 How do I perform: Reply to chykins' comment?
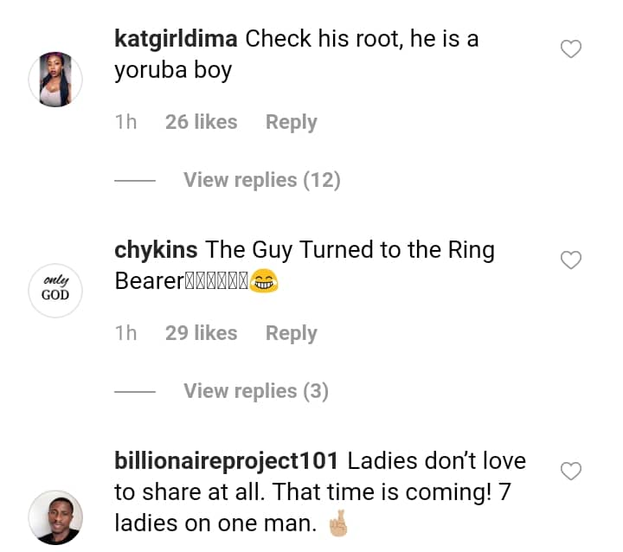291,333
